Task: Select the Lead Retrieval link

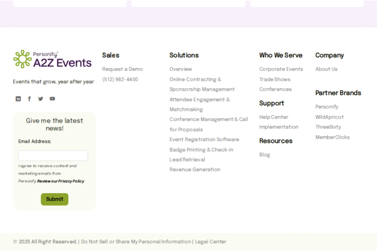Action: 187,160
